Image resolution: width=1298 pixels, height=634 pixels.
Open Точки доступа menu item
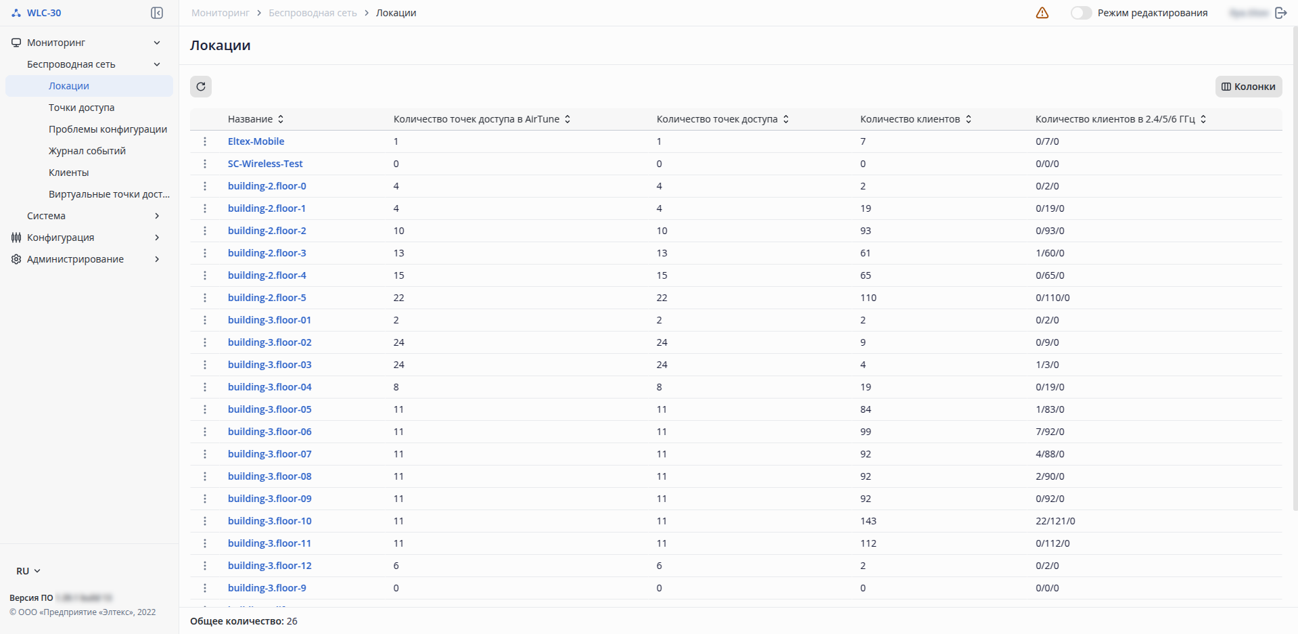tap(81, 108)
